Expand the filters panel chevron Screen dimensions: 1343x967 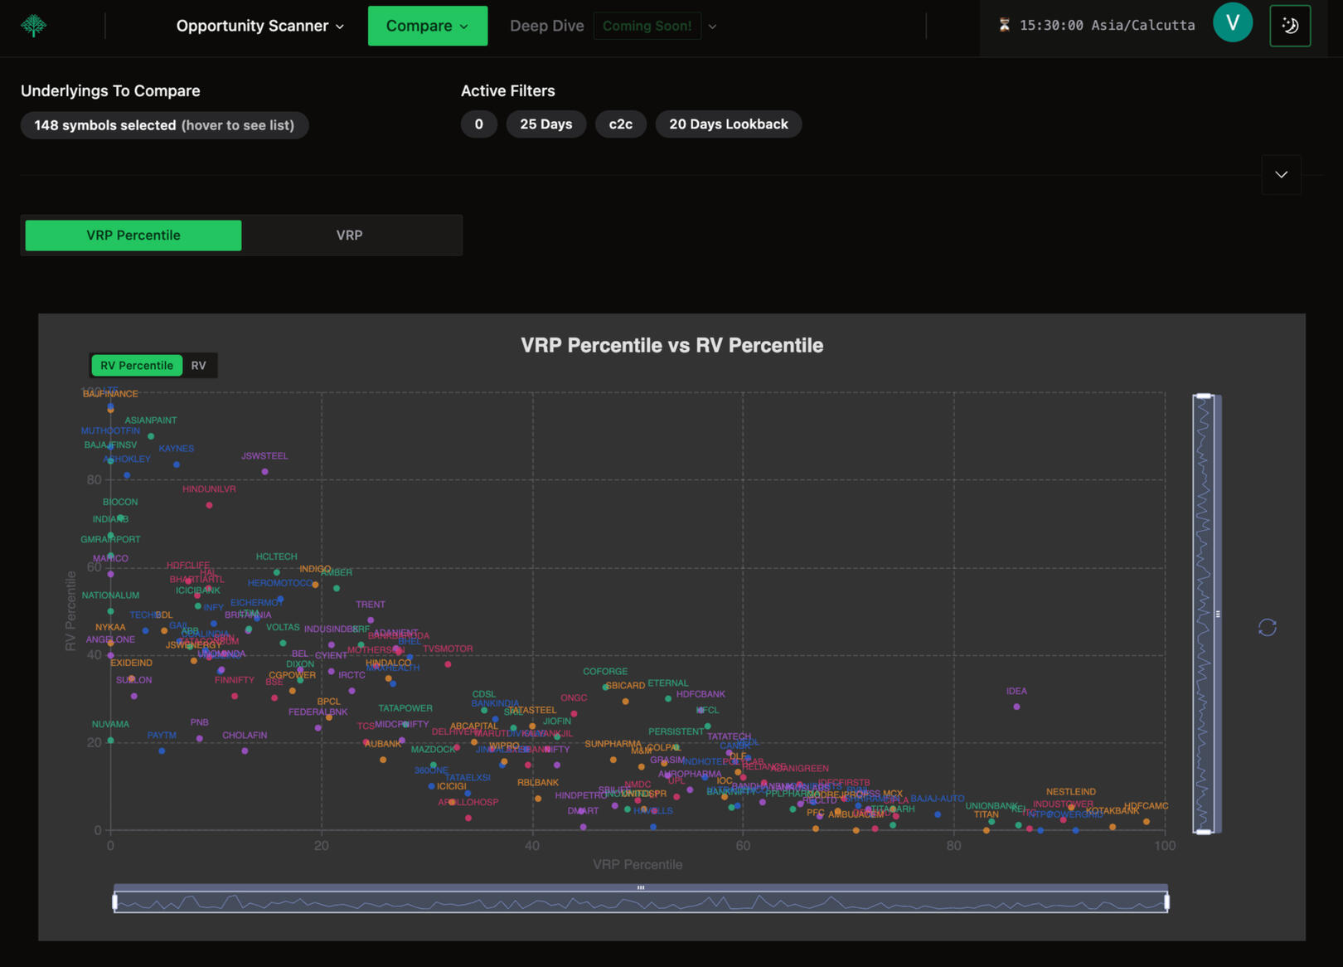(1281, 175)
